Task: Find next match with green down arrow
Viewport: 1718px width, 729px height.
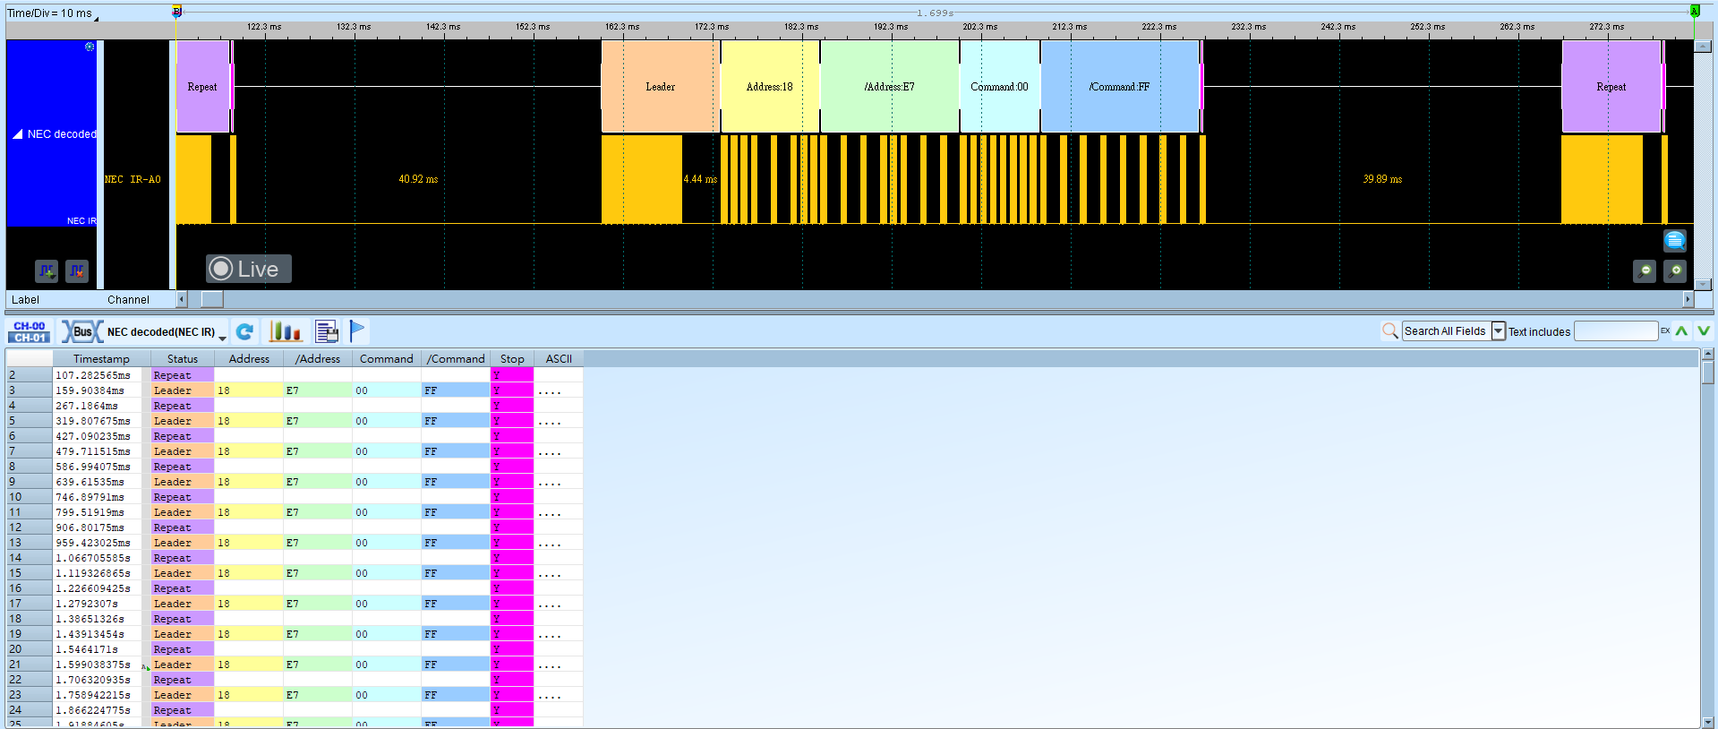Action: coord(1704,331)
